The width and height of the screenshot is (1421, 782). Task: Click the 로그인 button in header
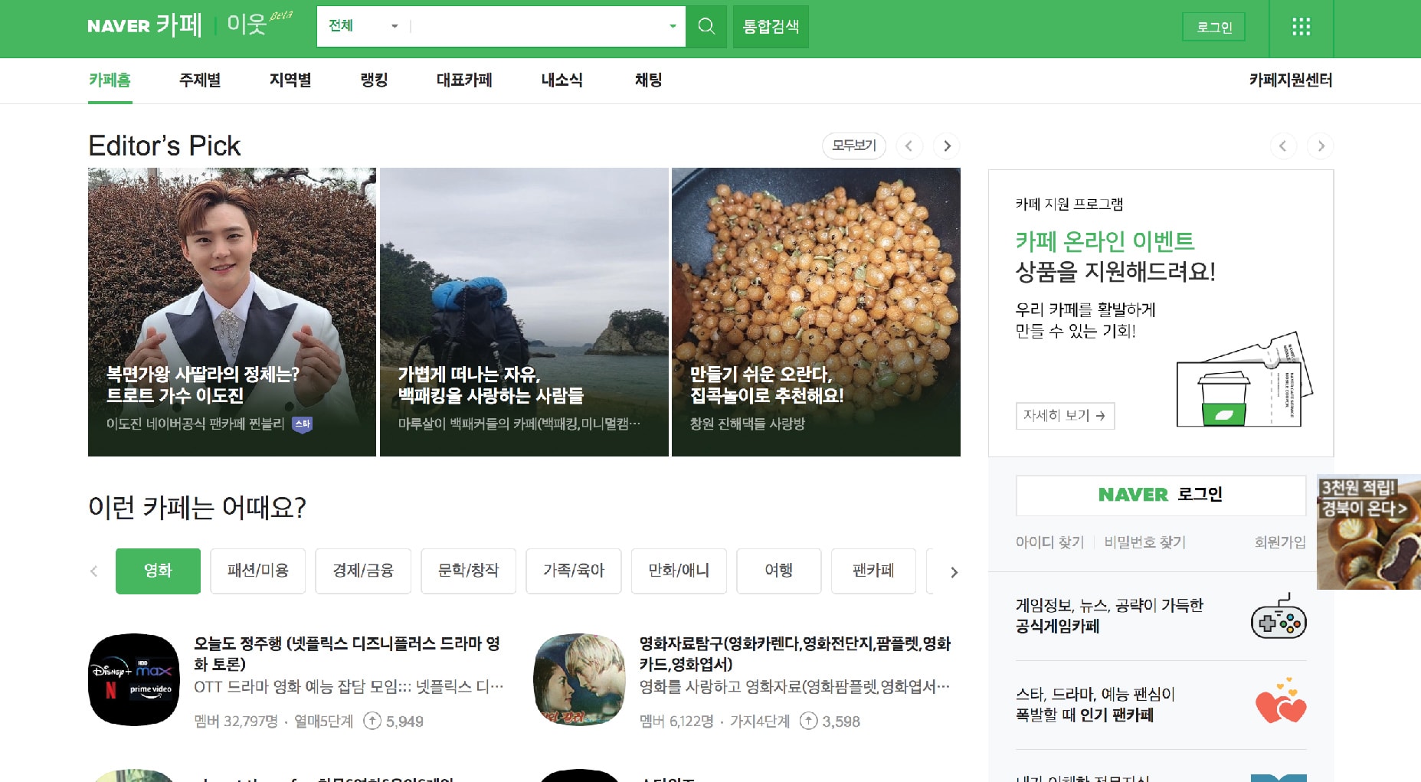click(1213, 27)
